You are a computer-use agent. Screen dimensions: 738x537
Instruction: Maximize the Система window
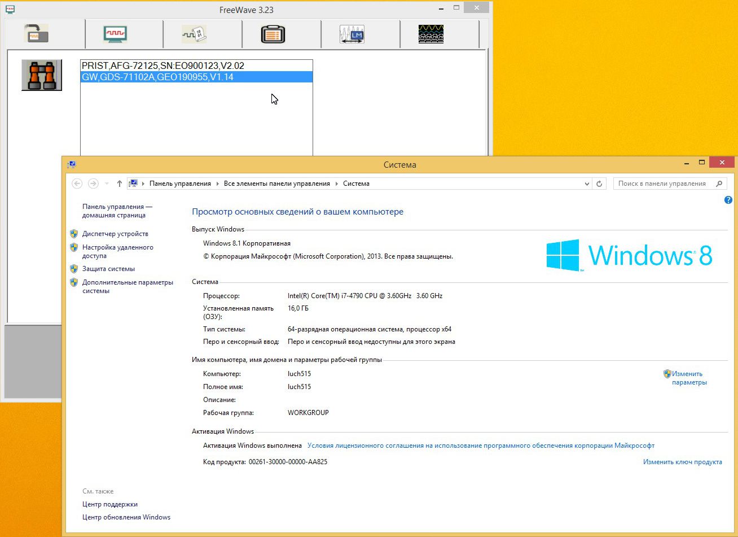pyautogui.click(x=702, y=163)
